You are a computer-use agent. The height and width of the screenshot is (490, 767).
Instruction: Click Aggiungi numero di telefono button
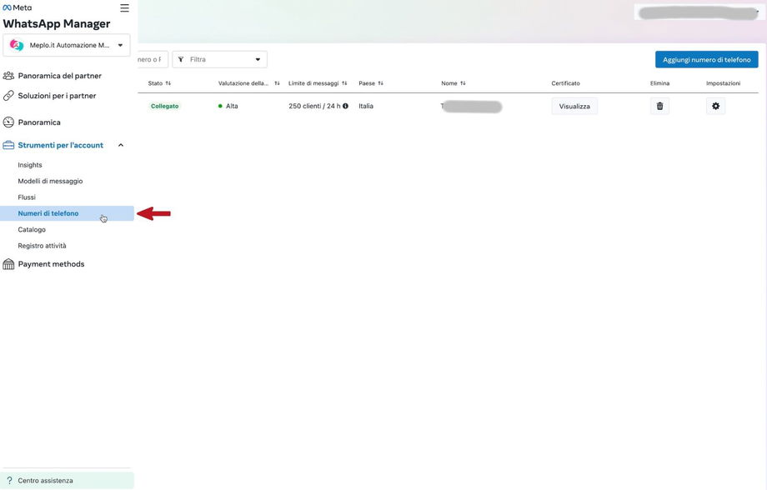[x=706, y=60]
